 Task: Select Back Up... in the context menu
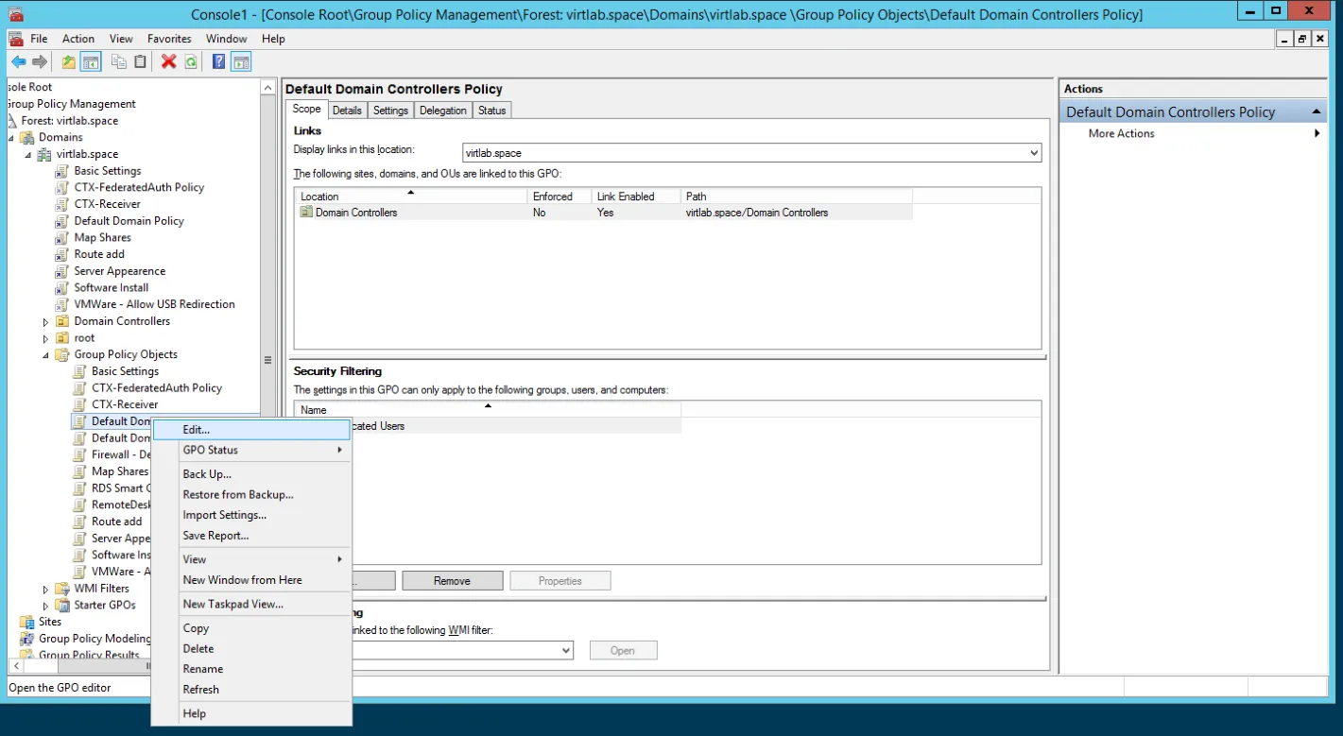click(251, 474)
